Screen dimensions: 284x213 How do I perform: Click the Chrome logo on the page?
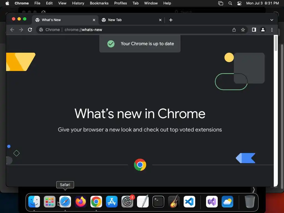click(140, 165)
